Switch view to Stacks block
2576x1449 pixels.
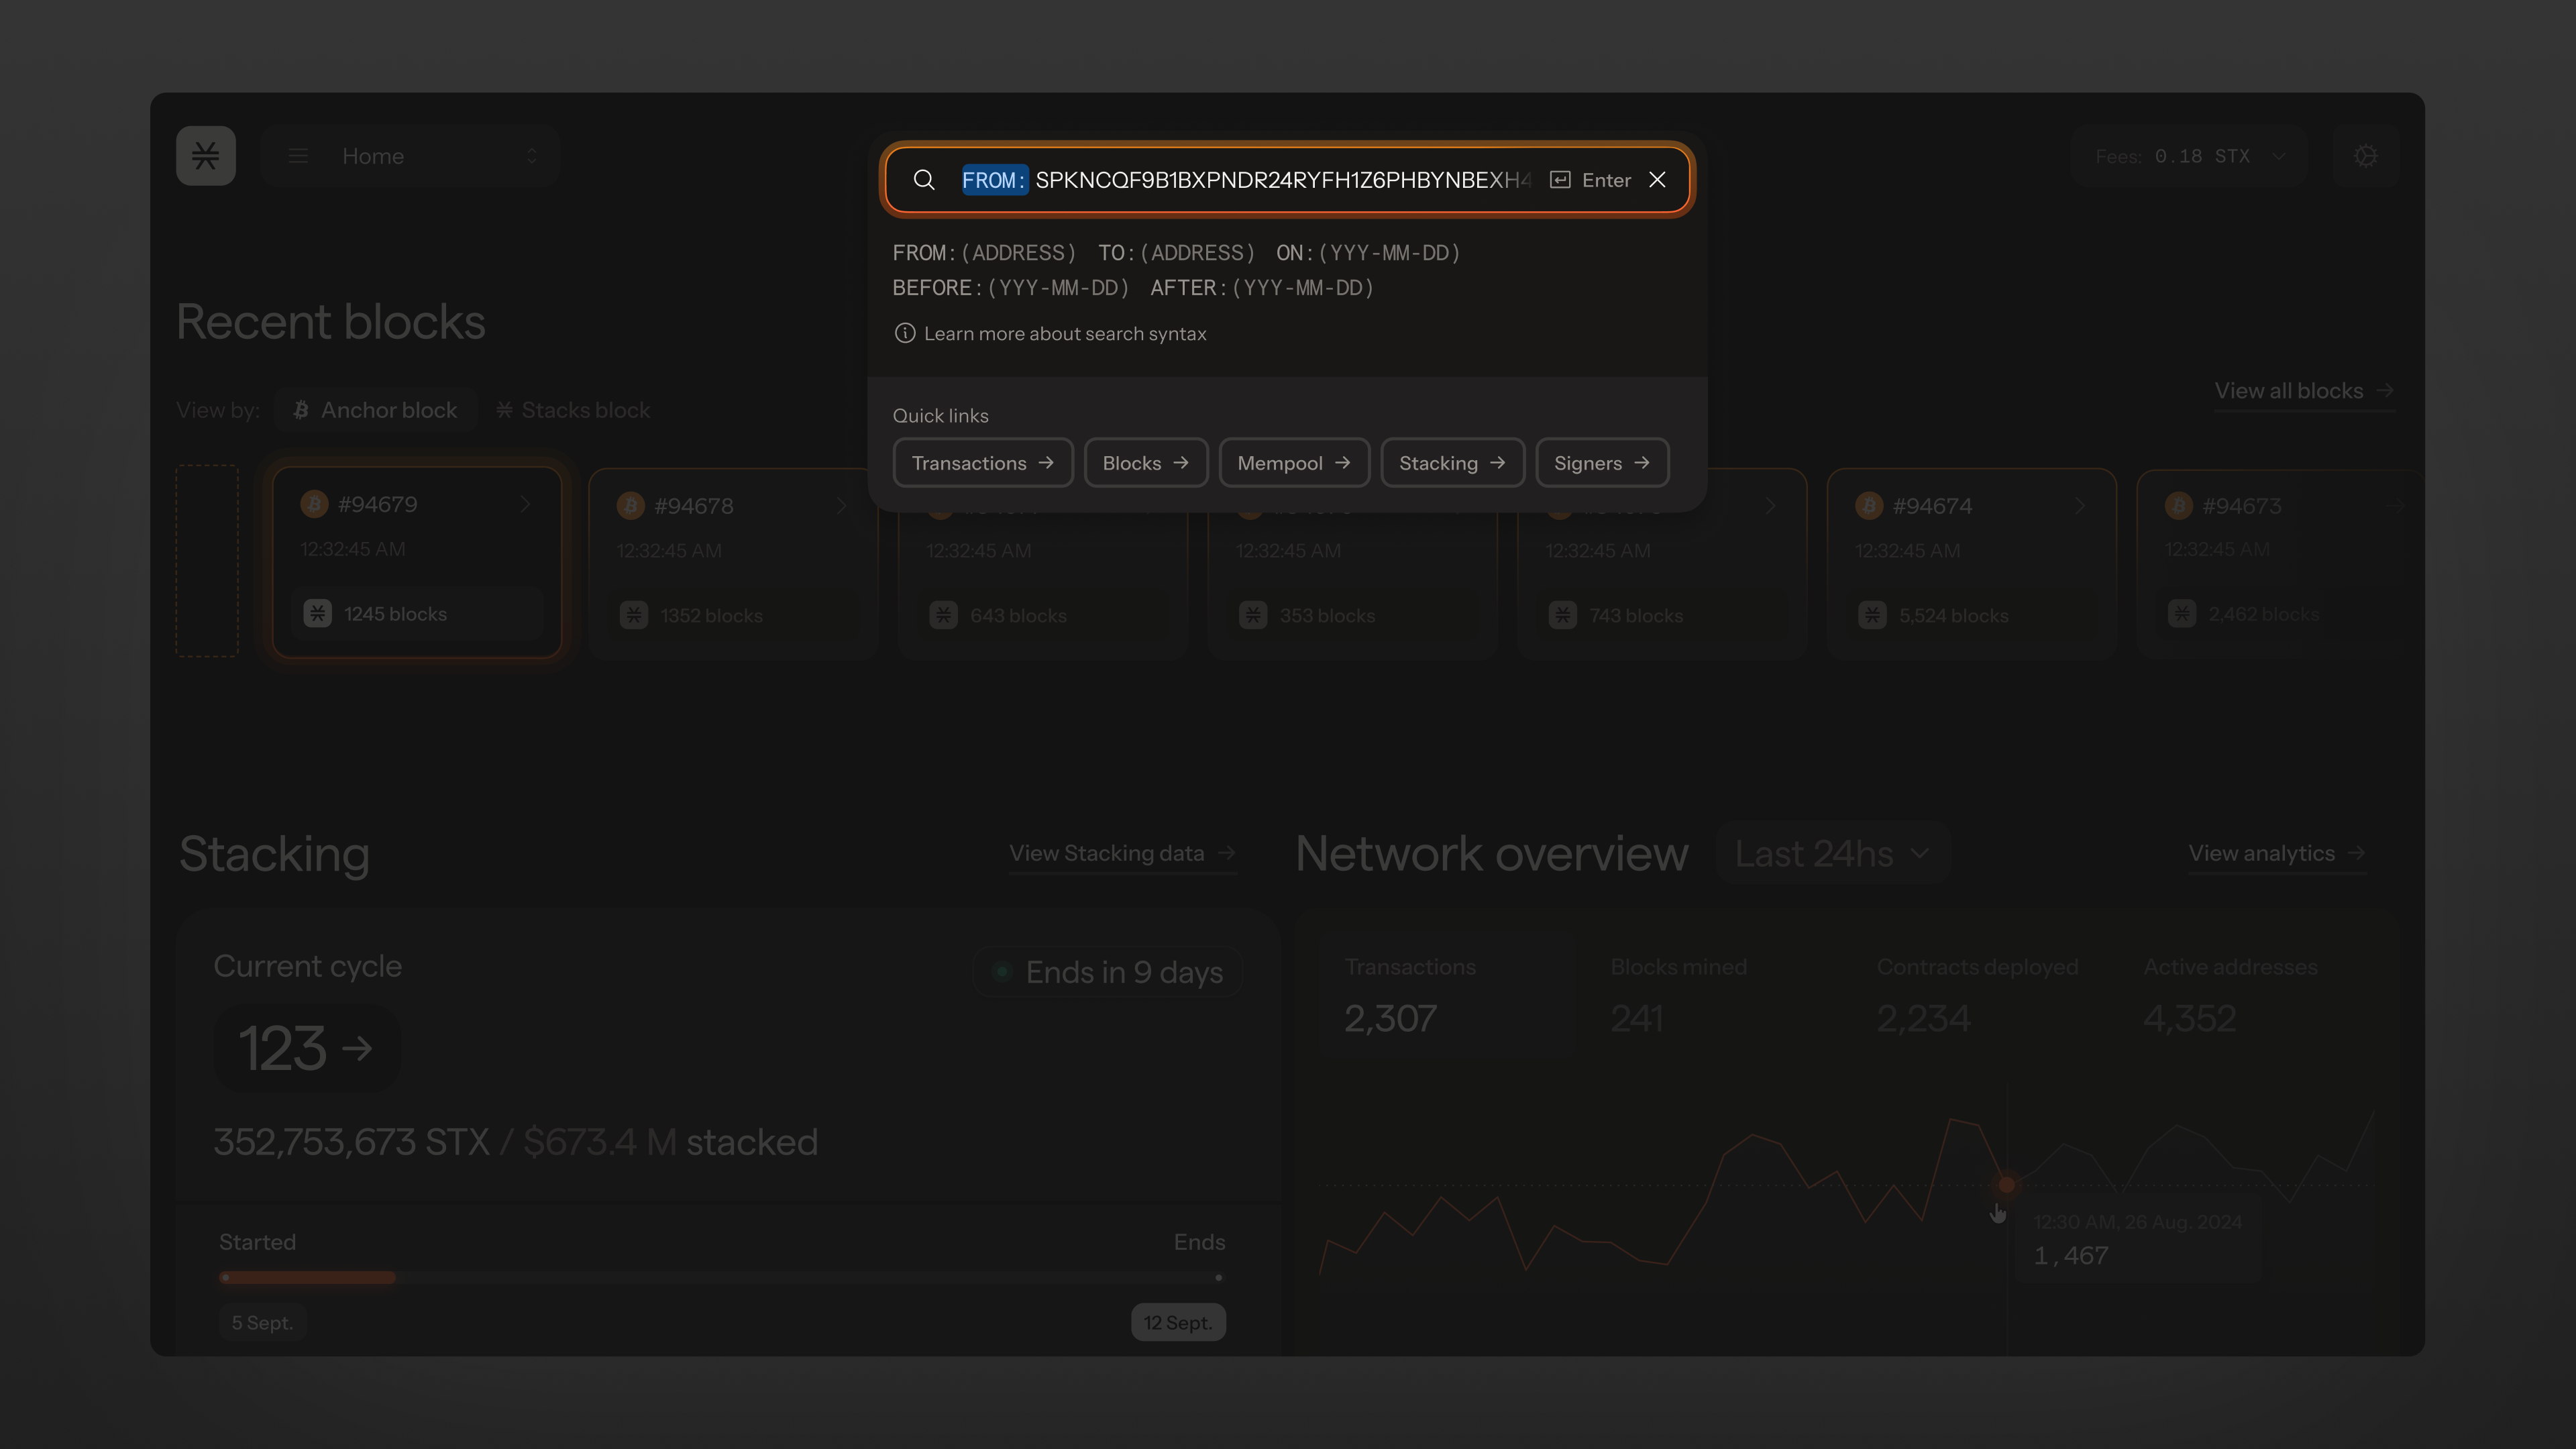pyautogui.click(x=573, y=410)
